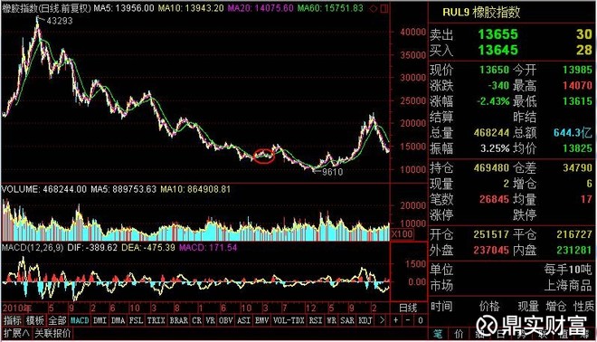Screen dimensions: 597x342
Task: Click the 价格 column header
Action: coord(490,306)
